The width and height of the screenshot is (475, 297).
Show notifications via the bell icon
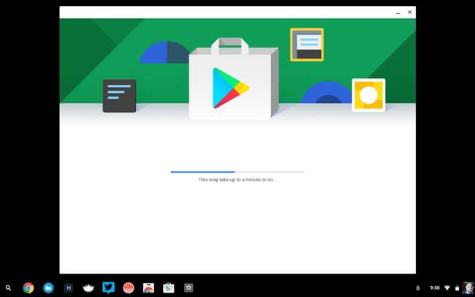[418, 288]
